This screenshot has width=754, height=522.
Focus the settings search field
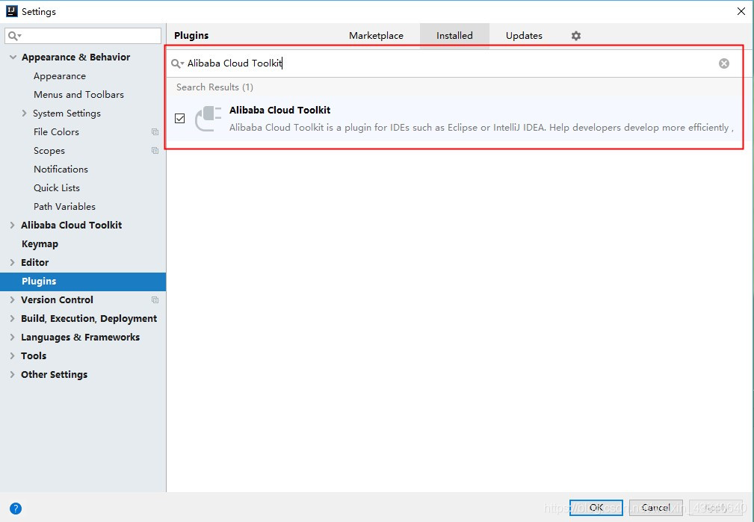[83, 36]
